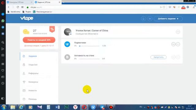
Task: Open three-dots menu on Подписчики row
Action: point(173,44)
